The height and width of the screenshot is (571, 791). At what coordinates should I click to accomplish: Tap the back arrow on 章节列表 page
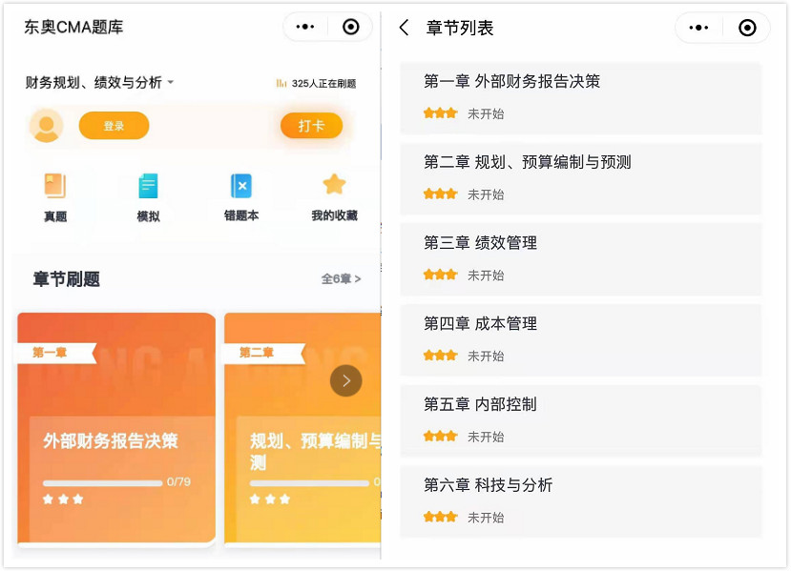pos(404,28)
